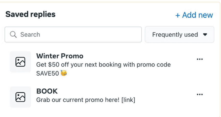The width and height of the screenshot is (221, 117).
Task: Open the Winter Promo three-dot options menu
Action: coord(200,59)
